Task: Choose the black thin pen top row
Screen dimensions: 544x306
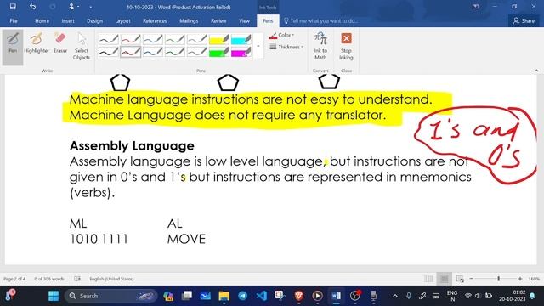Action: (x=109, y=39)
